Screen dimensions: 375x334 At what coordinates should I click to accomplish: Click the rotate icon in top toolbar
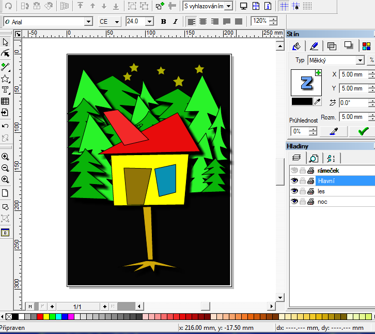(9, 6)
